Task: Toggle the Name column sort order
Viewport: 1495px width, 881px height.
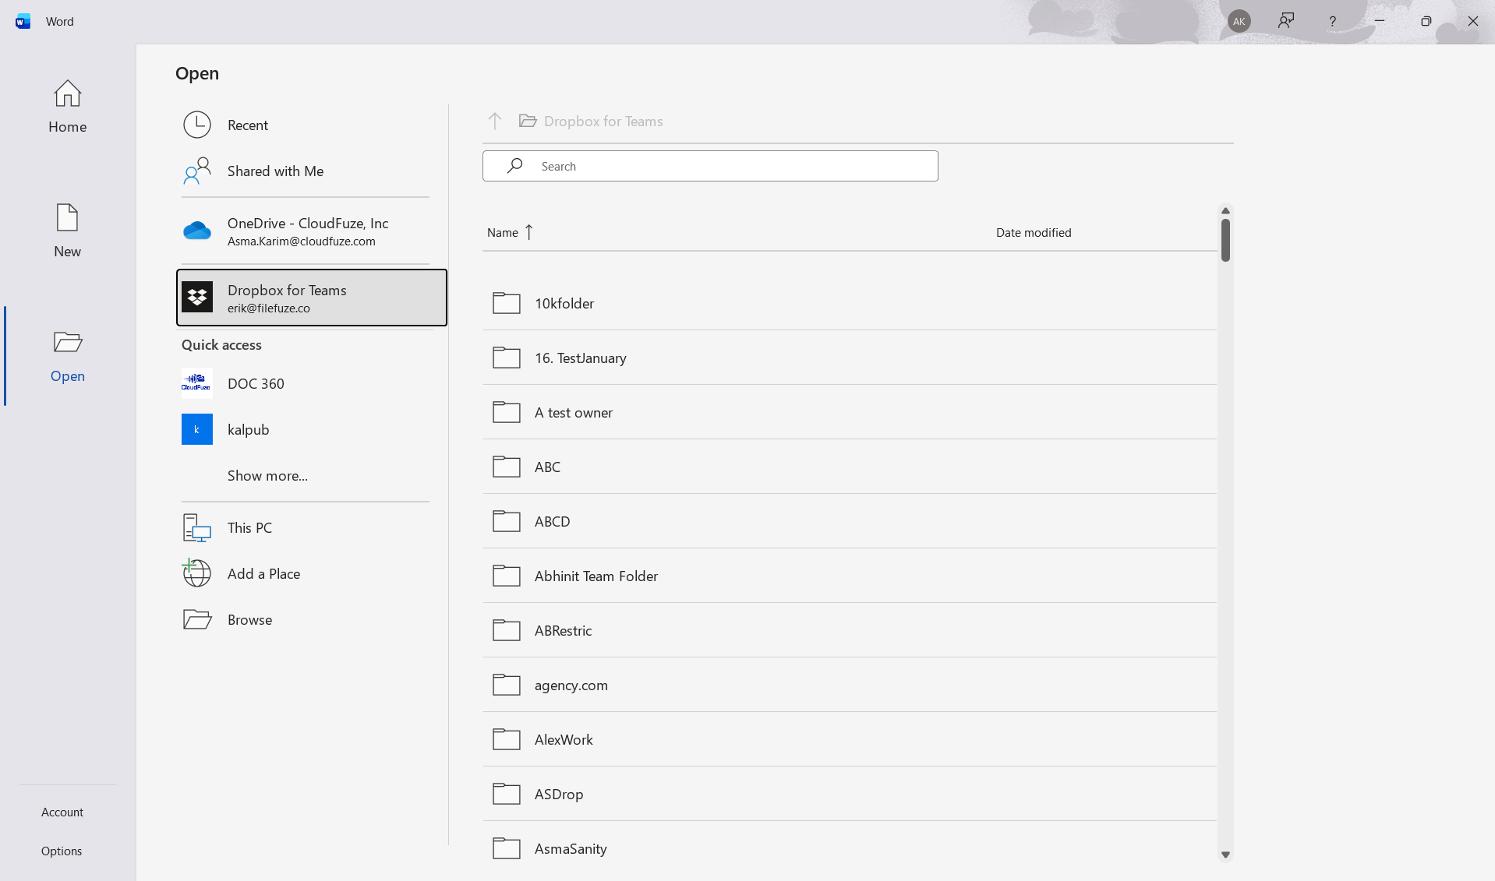Action: [x=509, y=232]
